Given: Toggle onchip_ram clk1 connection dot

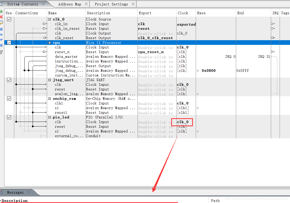Looking at the screenshot, I should [x=16, y=103].
